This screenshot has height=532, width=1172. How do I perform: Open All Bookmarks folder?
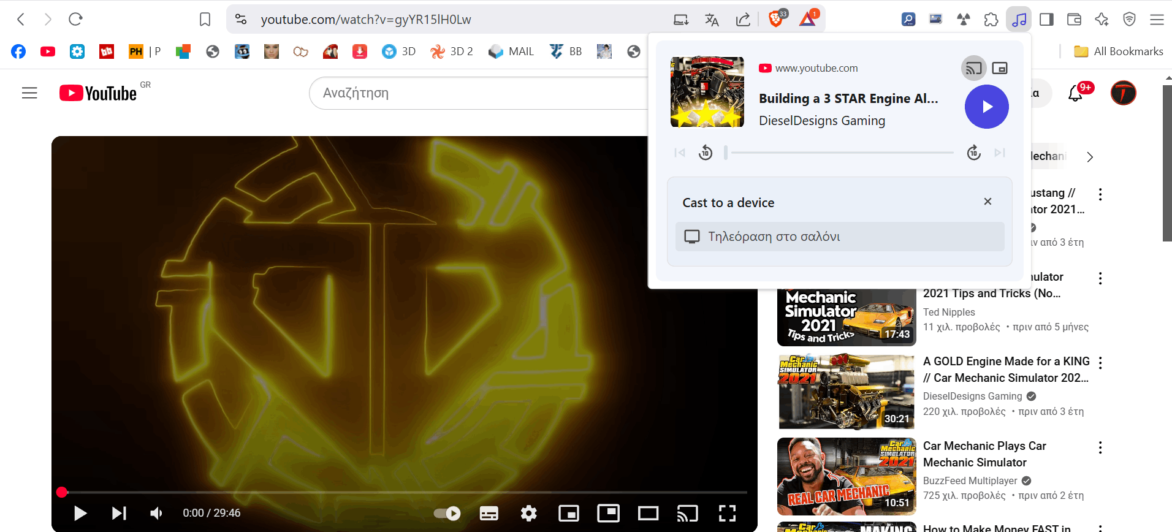[1119, 51]
